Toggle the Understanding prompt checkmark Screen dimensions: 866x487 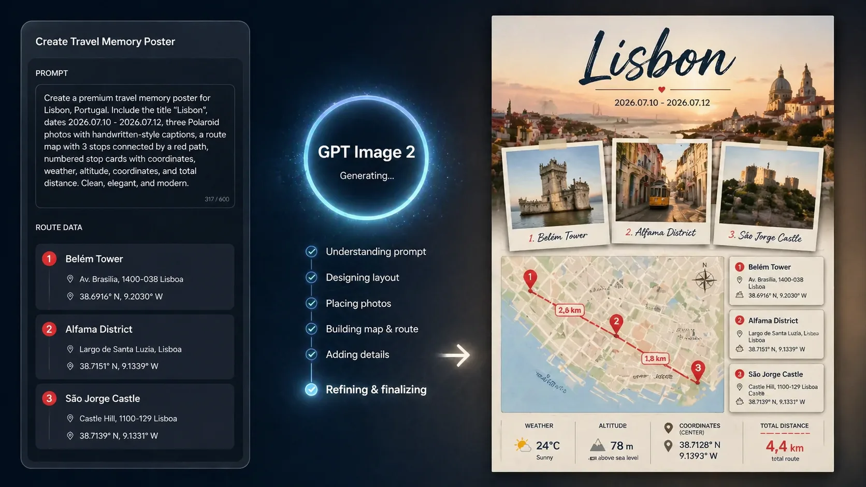click(311, 252)
